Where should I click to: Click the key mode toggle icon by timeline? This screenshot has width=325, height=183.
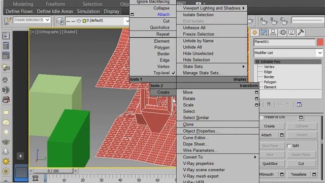pos(35,178)
